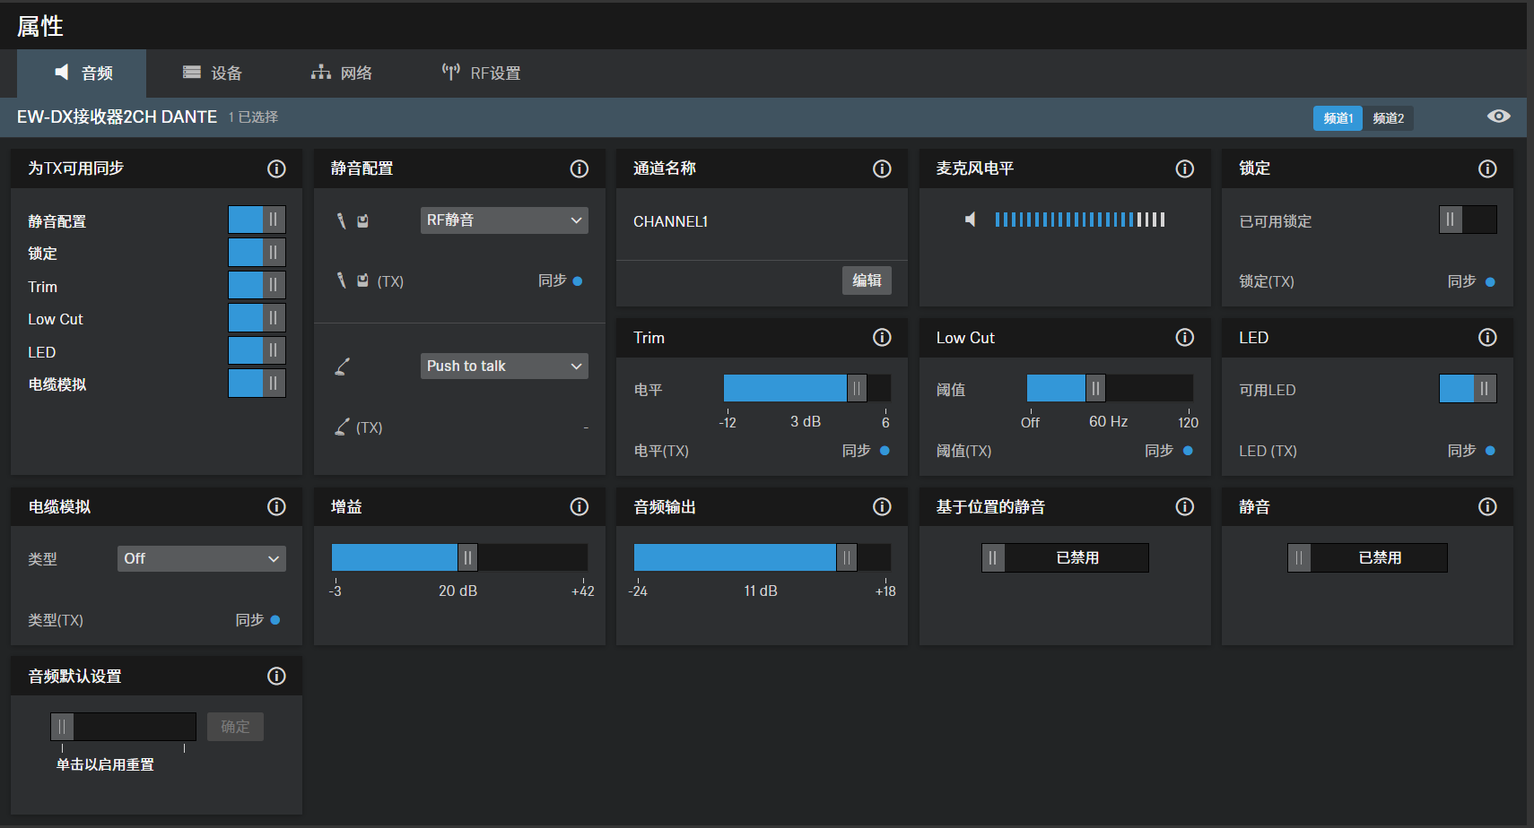The image size is (1534, 828).
Task: Disable the 可用LED toggle
Action: pyautogui.click(x=1468, y=389)
